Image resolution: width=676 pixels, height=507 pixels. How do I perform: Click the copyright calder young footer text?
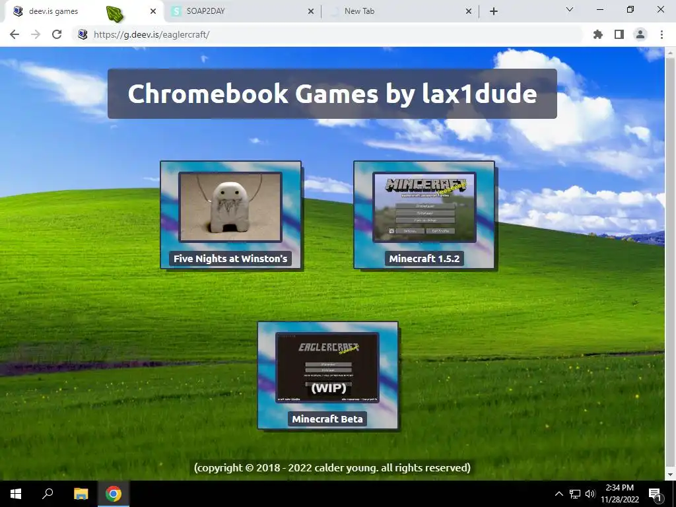332,468
